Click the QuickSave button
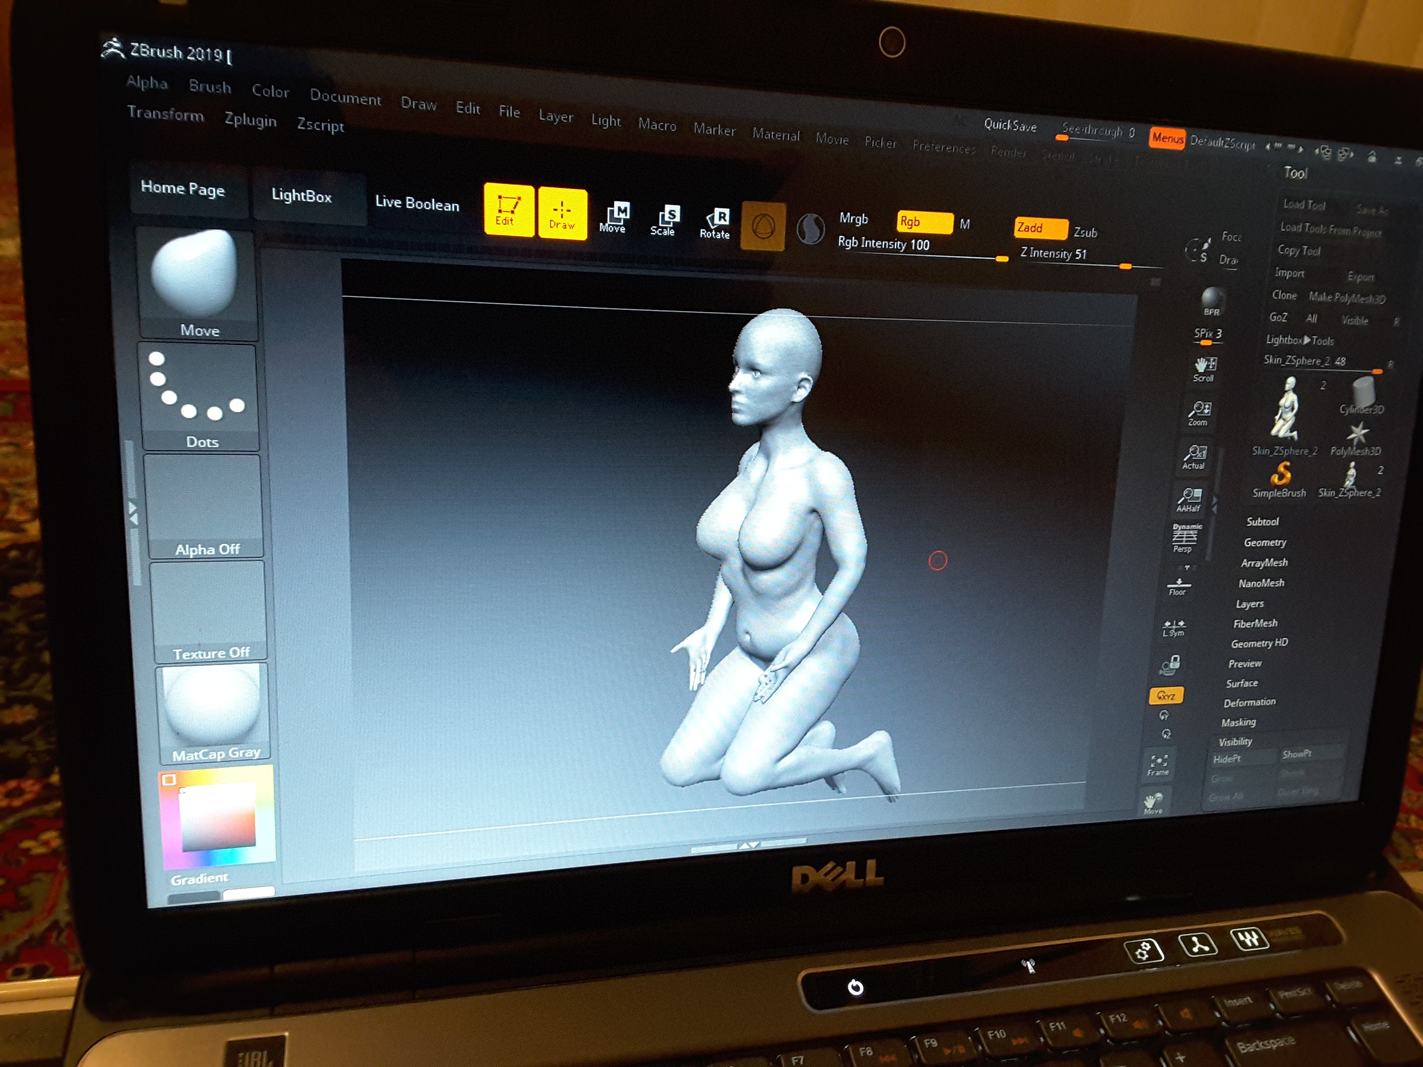This screenshot has height=1067, width=1423. pos(1010,126)
